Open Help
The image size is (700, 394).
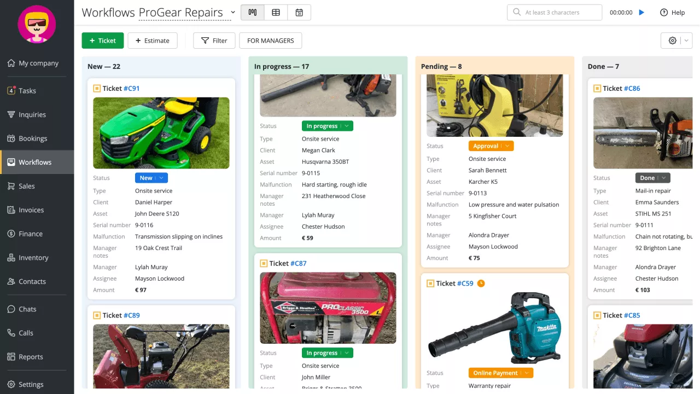tap(672, 12)
